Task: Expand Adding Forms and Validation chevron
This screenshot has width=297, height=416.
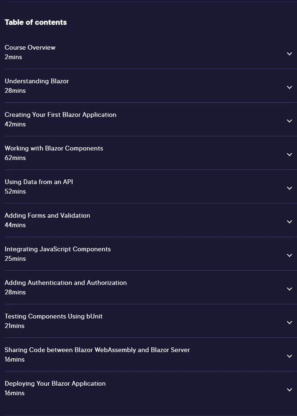Action: click(289, 222)
